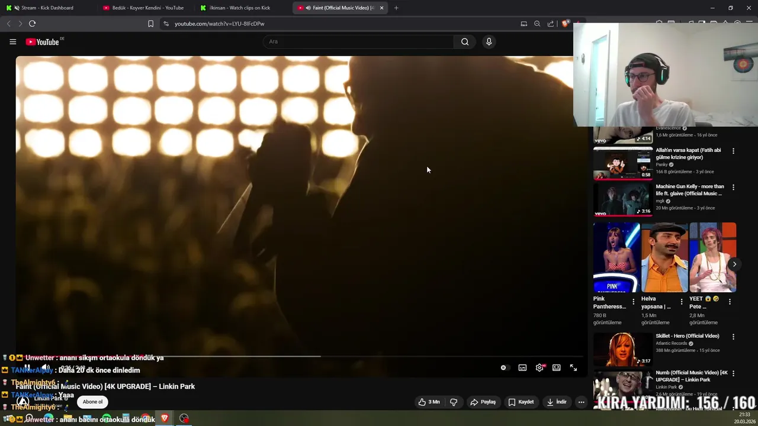This screenshot has height=426, width=758.
Task: Open YEET Pete short thumbnail
Action: tap(713, 257)
